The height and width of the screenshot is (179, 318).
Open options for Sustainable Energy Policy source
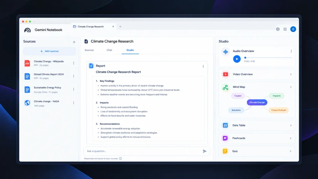[x=74, y=89]
